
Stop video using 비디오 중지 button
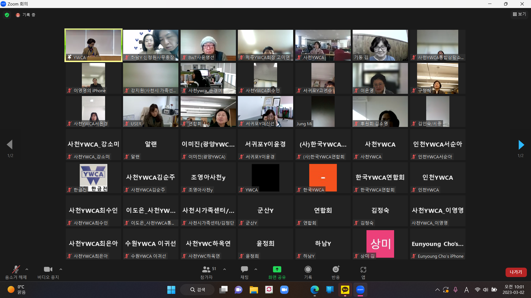(48, 273)
